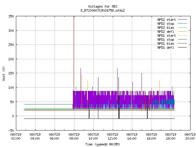This screenshot has width=196, height=147.
Task: Click the yellow NPD1 start legend line
Action: (x=183, y=36)
